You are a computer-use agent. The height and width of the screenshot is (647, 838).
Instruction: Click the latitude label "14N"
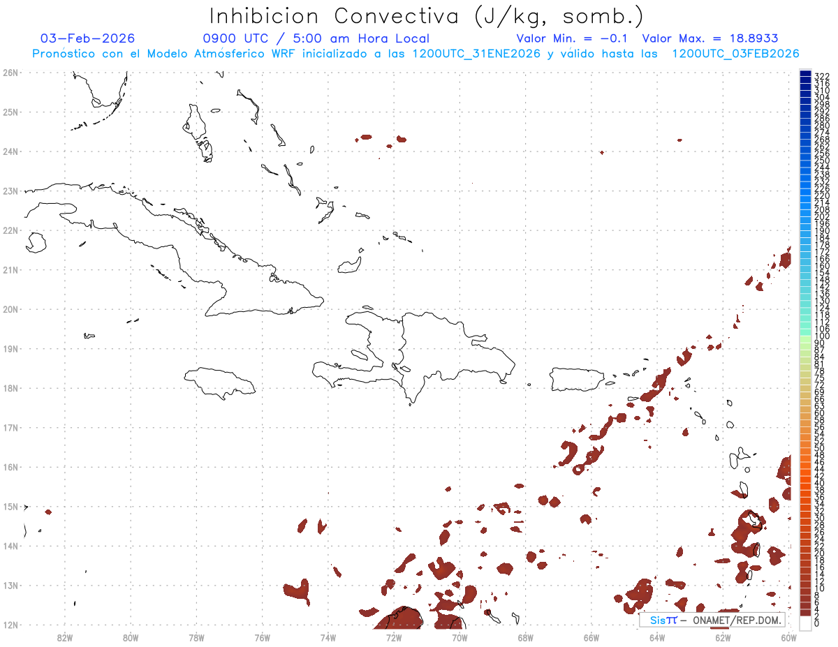pyautogui.click(x=10, y=546)
